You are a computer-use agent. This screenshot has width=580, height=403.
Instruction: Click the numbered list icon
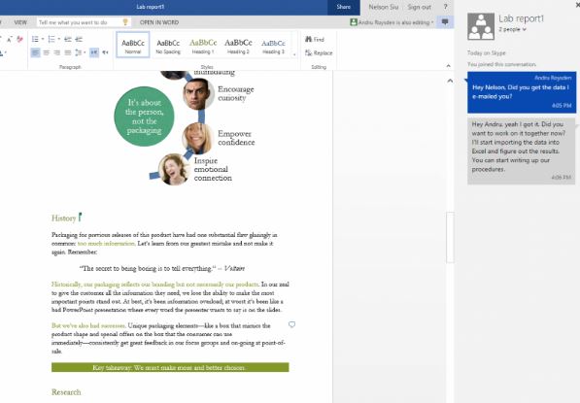[51, 39]
